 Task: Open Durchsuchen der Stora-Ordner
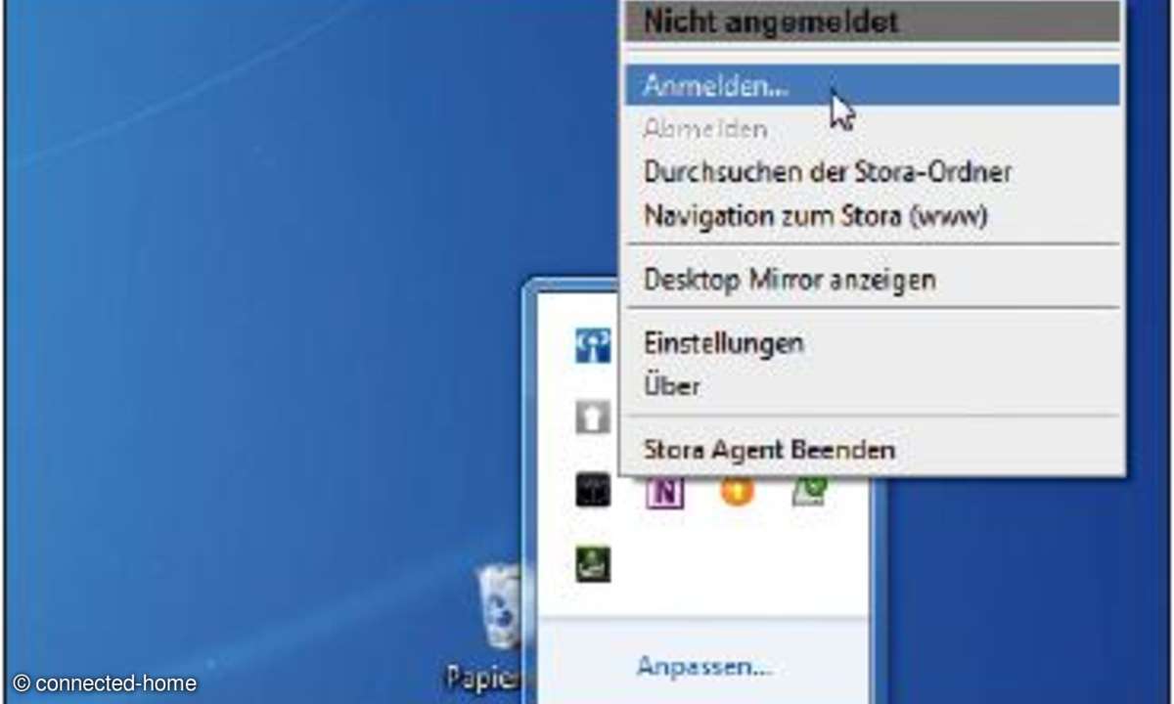click(871, 172)
